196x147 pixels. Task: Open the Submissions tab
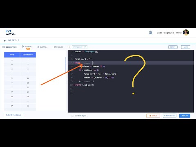coord(42,47)
